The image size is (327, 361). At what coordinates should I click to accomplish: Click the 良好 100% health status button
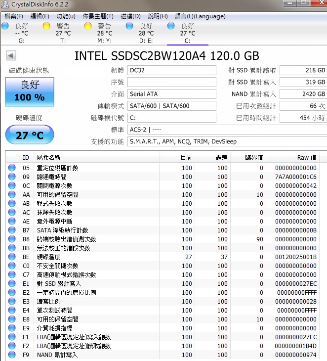[x=30, y=92]
